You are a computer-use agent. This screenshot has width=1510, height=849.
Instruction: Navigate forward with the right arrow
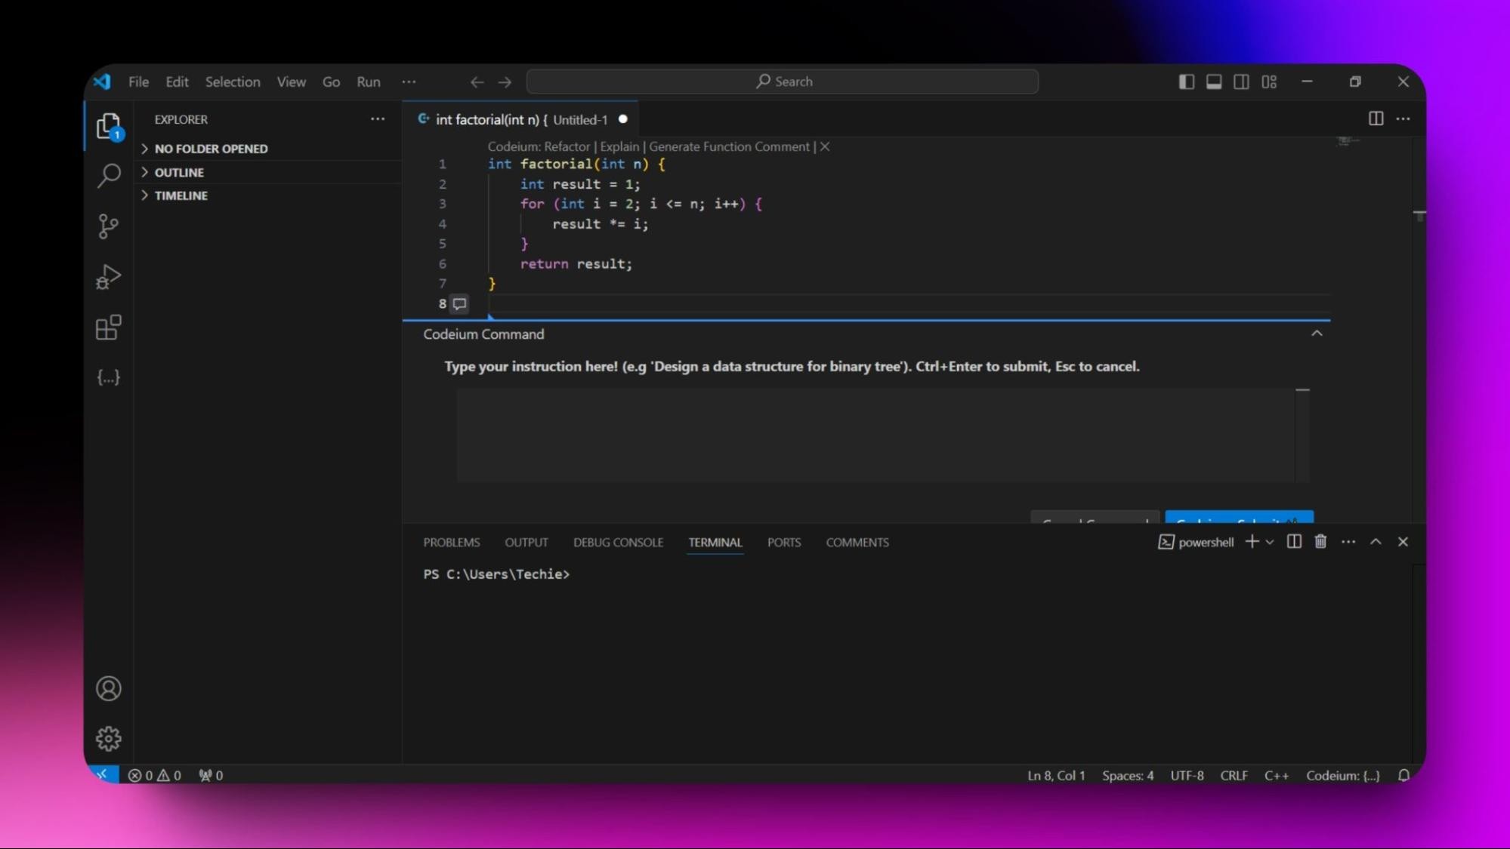505,82
